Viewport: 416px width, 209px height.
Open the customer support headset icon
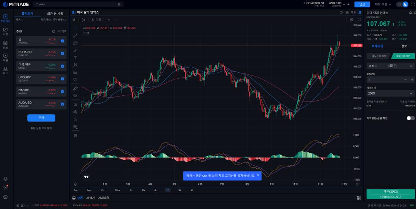[5, 179]
